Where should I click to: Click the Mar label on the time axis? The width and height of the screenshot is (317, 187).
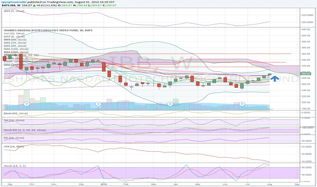point(153,184)
